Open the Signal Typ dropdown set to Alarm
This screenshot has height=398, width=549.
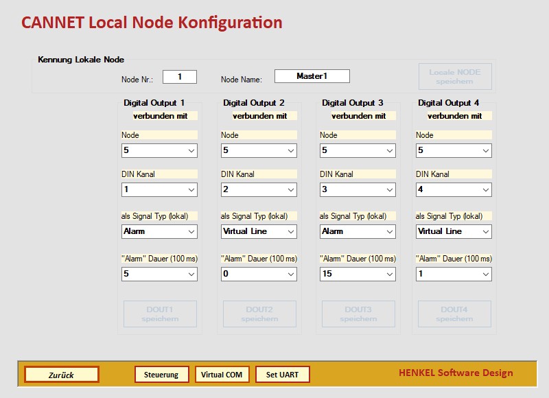coord(159,231)
